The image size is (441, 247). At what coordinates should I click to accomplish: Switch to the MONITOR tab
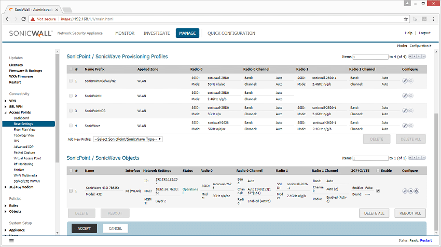point(125,33)
